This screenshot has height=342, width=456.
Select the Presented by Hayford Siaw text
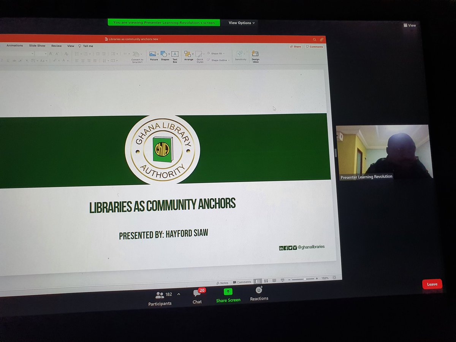[x=163, y=234]
